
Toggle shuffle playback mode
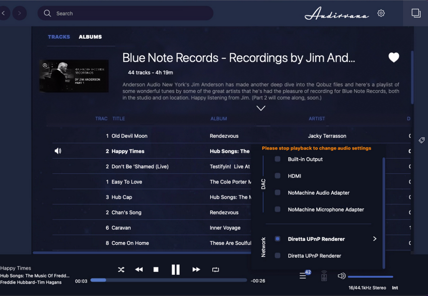[x=121, y=269]
